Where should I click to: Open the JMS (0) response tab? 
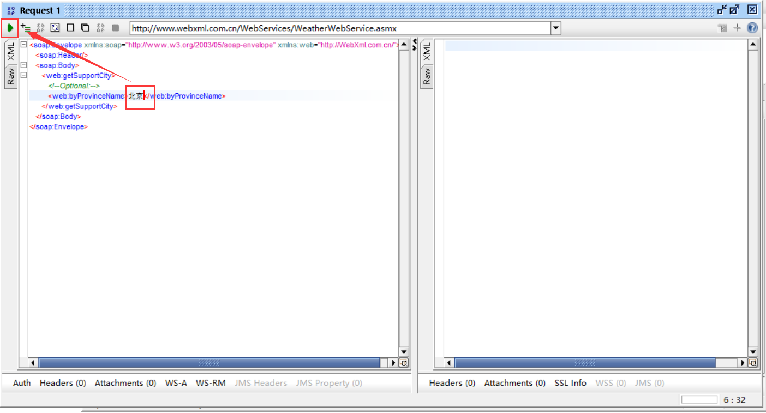[x=649, y=383]
